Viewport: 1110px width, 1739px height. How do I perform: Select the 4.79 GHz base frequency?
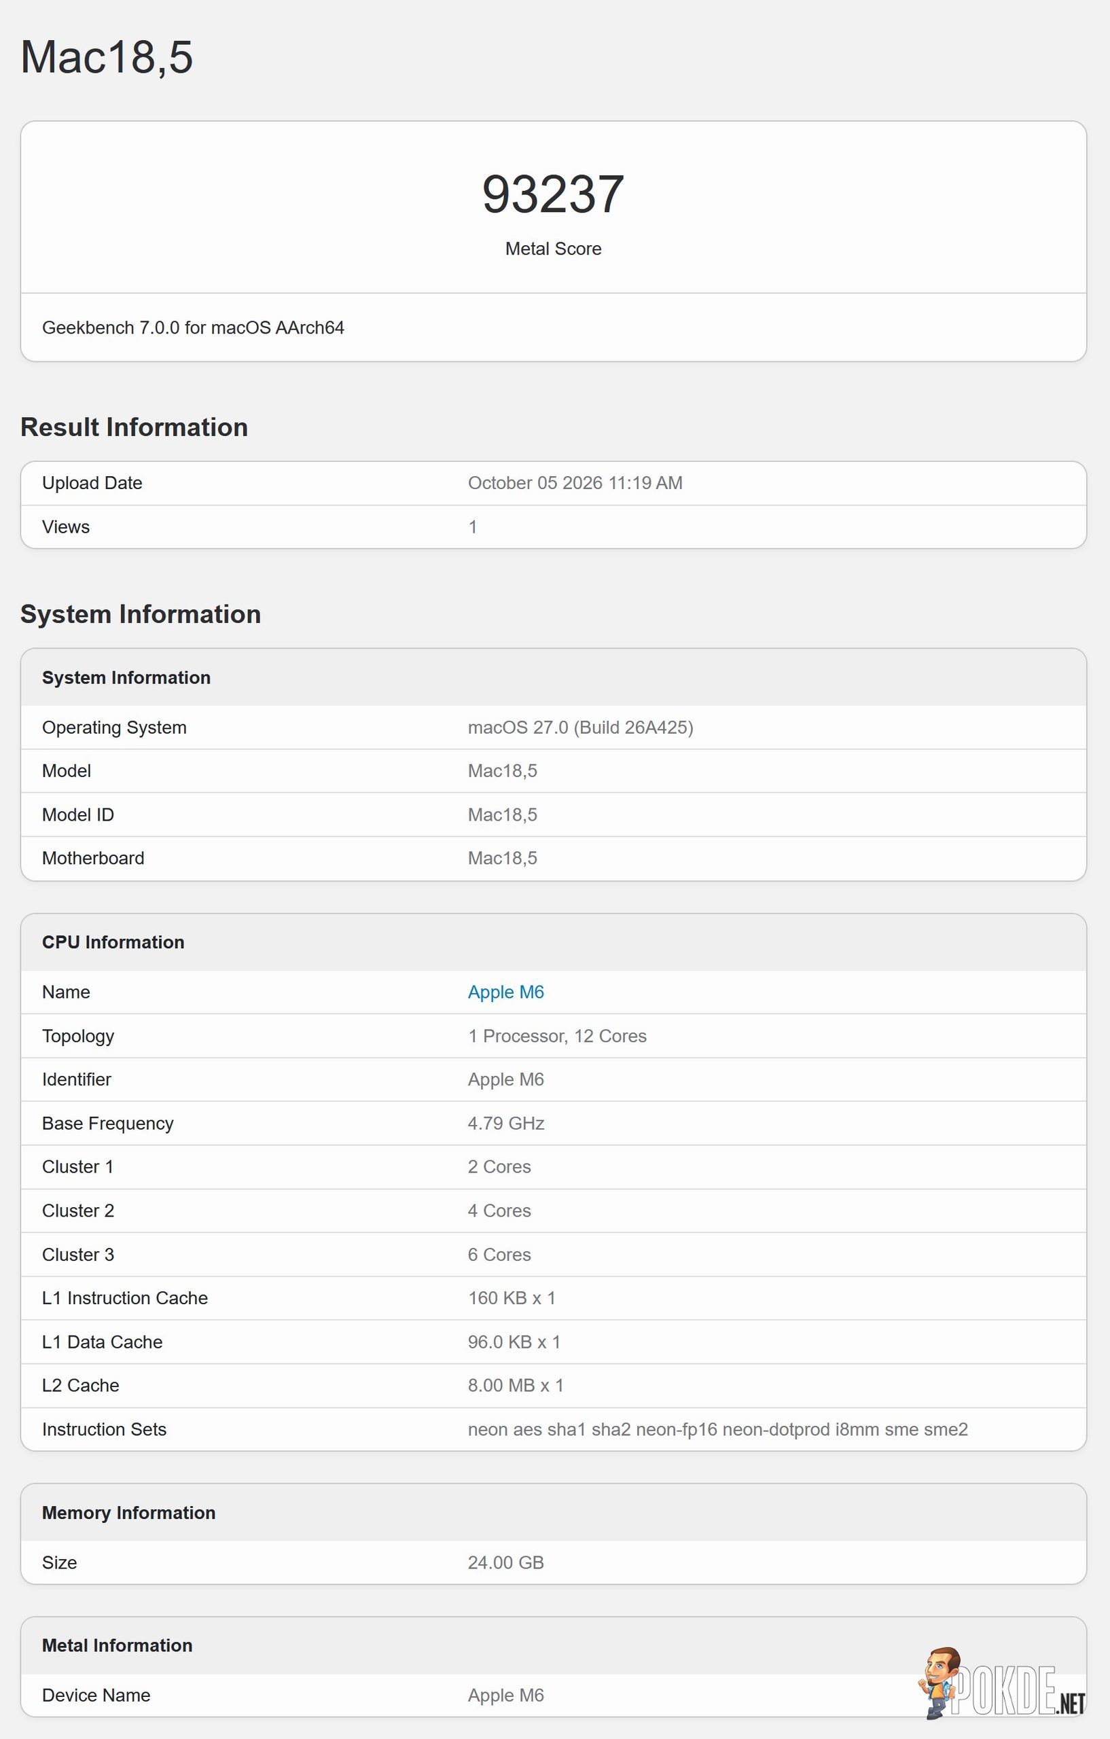click(x=506, y=1123)
